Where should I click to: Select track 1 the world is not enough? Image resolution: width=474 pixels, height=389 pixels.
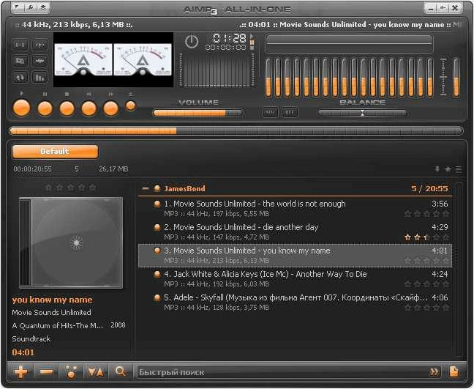point(295,209)
